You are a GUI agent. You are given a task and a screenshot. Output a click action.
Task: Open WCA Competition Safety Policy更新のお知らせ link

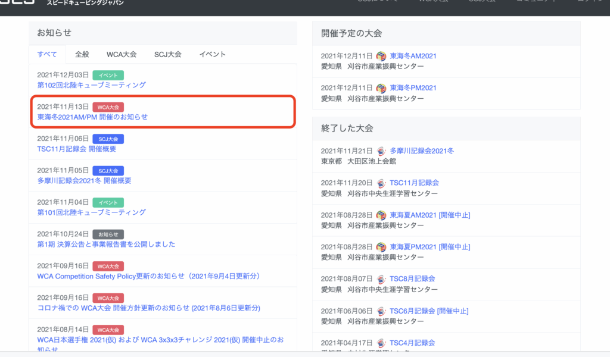click(148, 276)
